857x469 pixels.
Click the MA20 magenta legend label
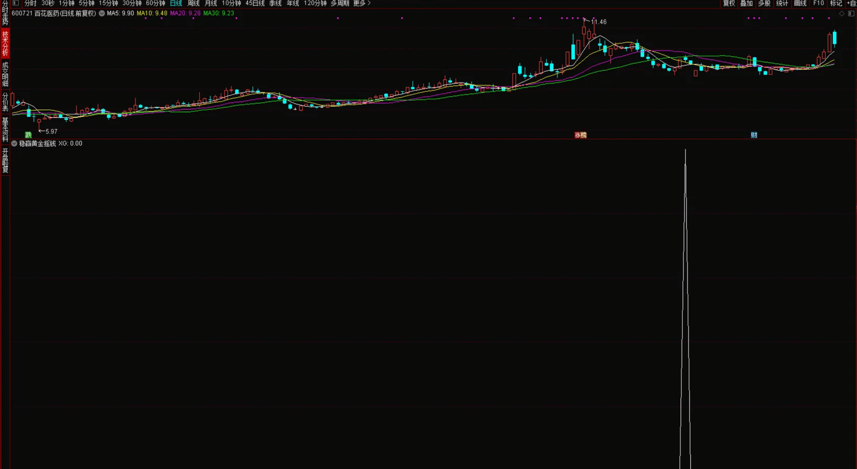(185, 13)
